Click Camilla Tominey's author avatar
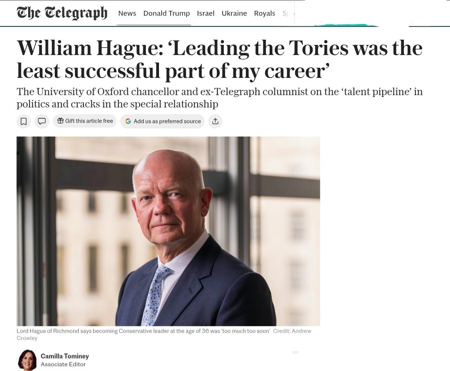The image size is (450, 371). (27, 360)
